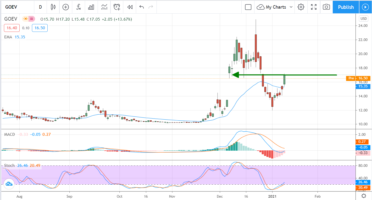The height and width of the screenshot is (200, 372).
Task: Select the EMA indicator label
Action: 8,37
